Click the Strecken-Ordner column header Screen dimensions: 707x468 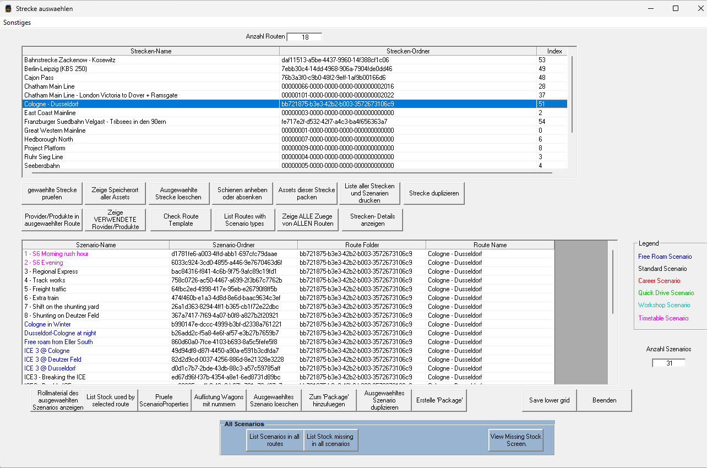408,51
